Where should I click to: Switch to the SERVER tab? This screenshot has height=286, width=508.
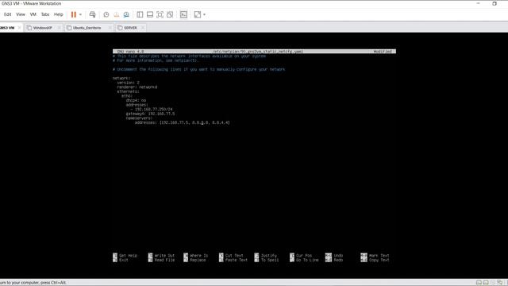[x=130, y=28]
